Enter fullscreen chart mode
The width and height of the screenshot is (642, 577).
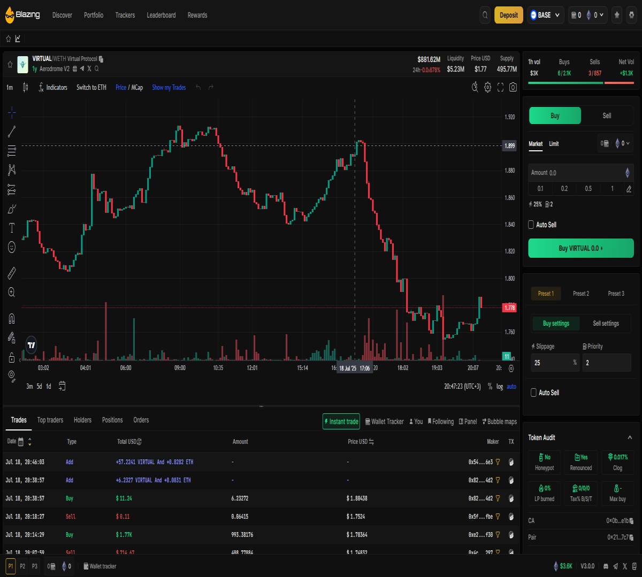point(500,87)
